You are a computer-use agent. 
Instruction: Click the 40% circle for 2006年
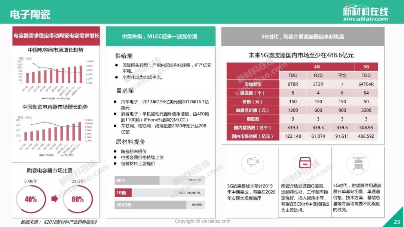[31, 199]
